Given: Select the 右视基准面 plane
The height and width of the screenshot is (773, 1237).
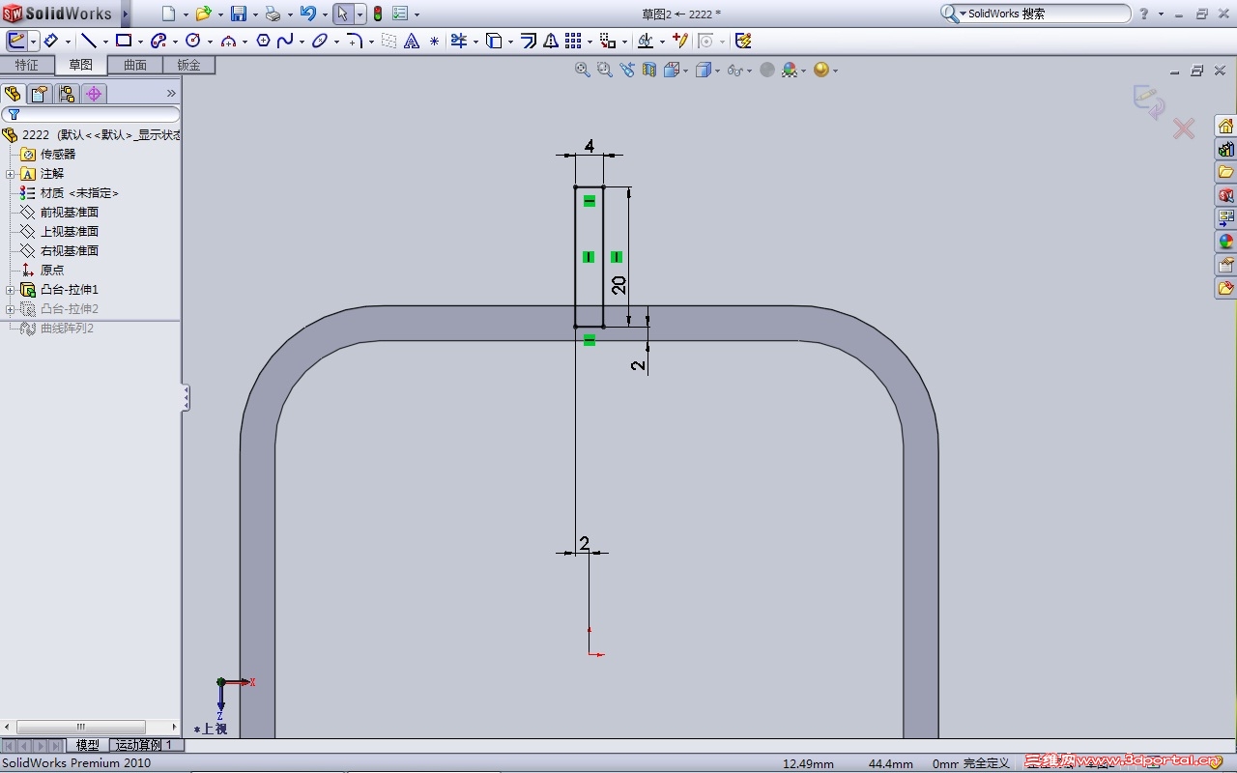Looking at the screenshot, I should [x=59, y=251].
